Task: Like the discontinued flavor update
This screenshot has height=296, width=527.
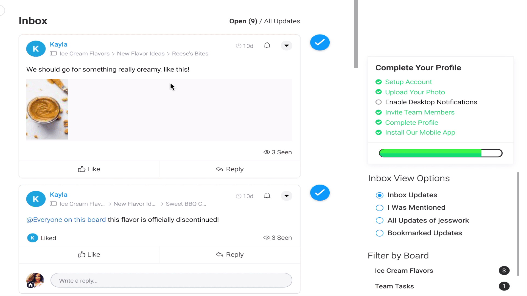Action: pyautogui.click(x=89, y=255)
